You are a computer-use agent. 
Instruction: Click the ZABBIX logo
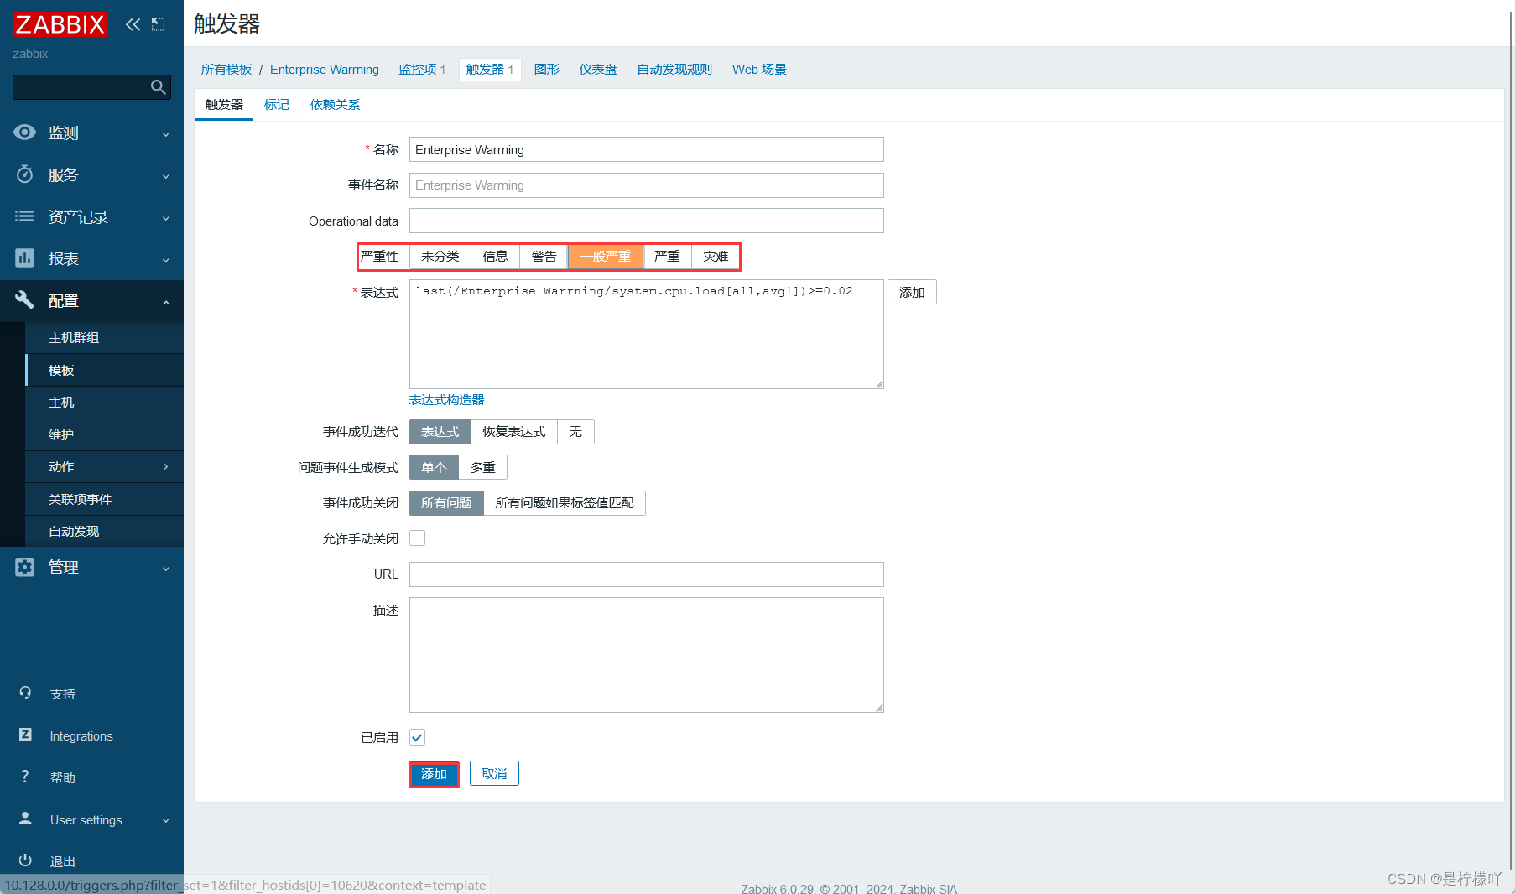(x=60, y=24)
